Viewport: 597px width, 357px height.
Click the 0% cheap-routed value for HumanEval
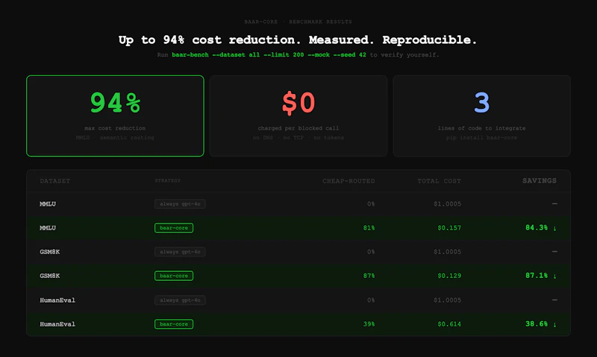[371, 300]
